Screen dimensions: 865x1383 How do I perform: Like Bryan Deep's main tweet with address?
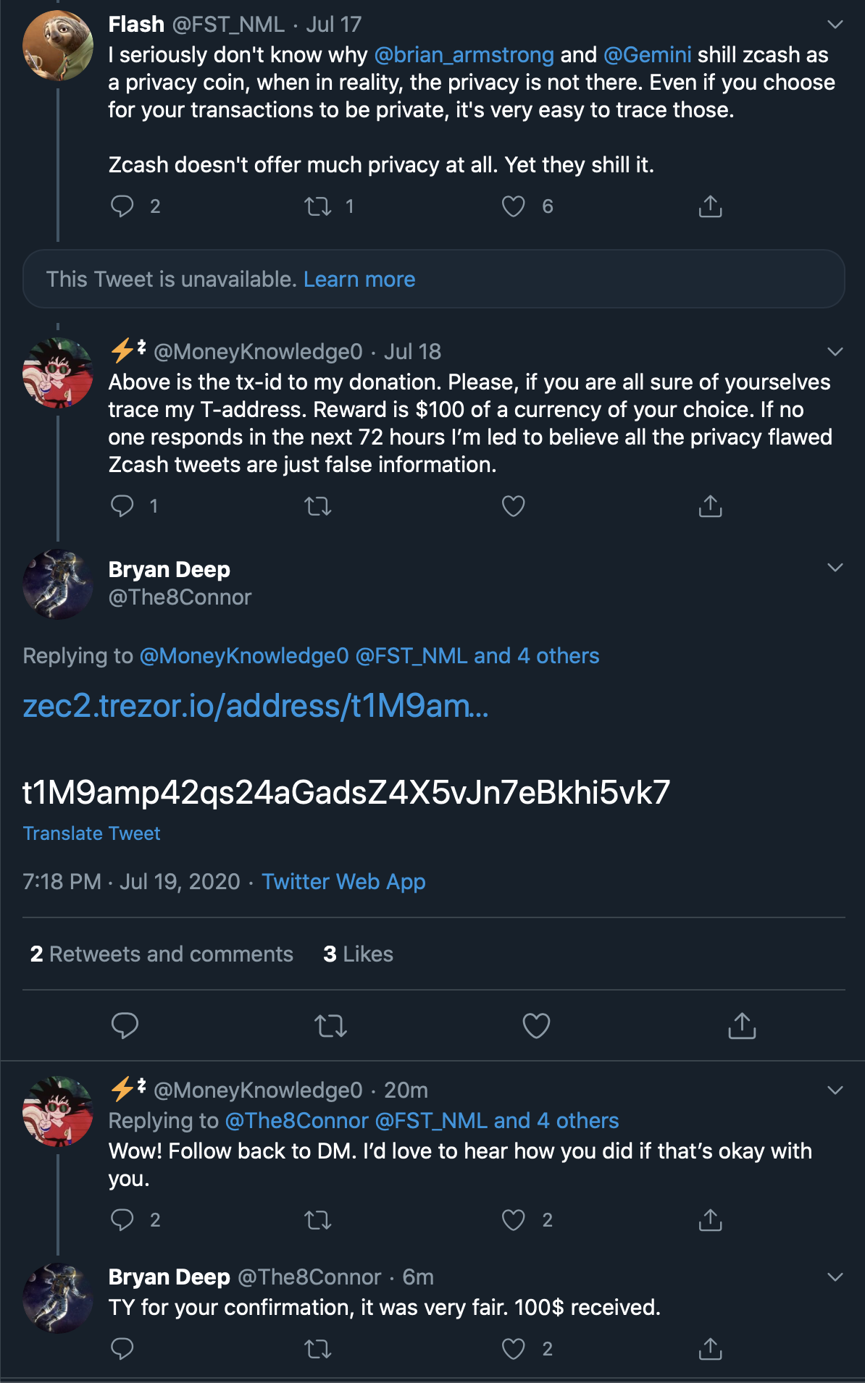point(536,1025)
